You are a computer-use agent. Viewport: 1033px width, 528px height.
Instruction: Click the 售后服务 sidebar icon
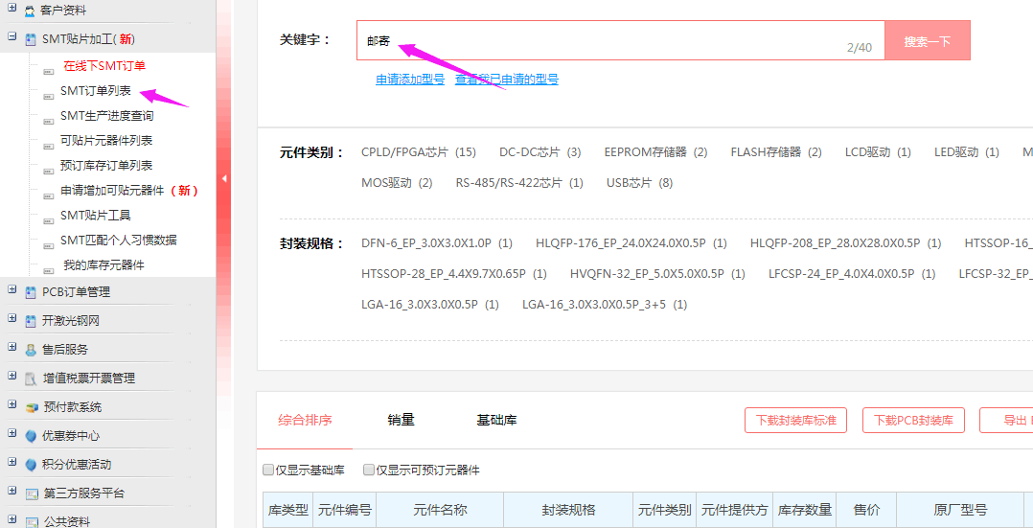click(x=31, y=350)
